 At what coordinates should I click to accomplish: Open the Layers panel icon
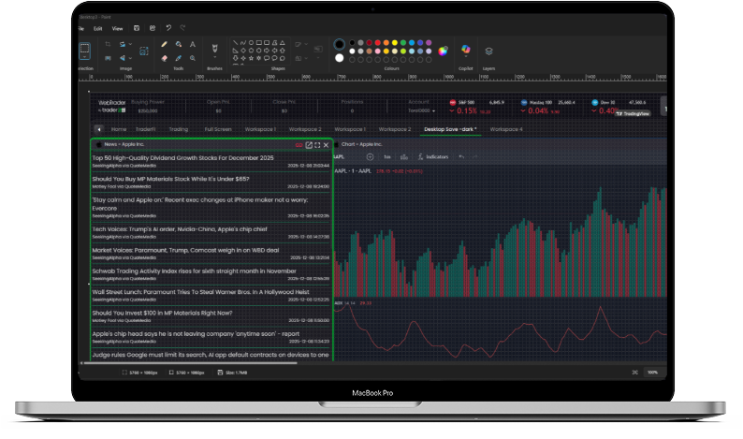click(488, 51)
